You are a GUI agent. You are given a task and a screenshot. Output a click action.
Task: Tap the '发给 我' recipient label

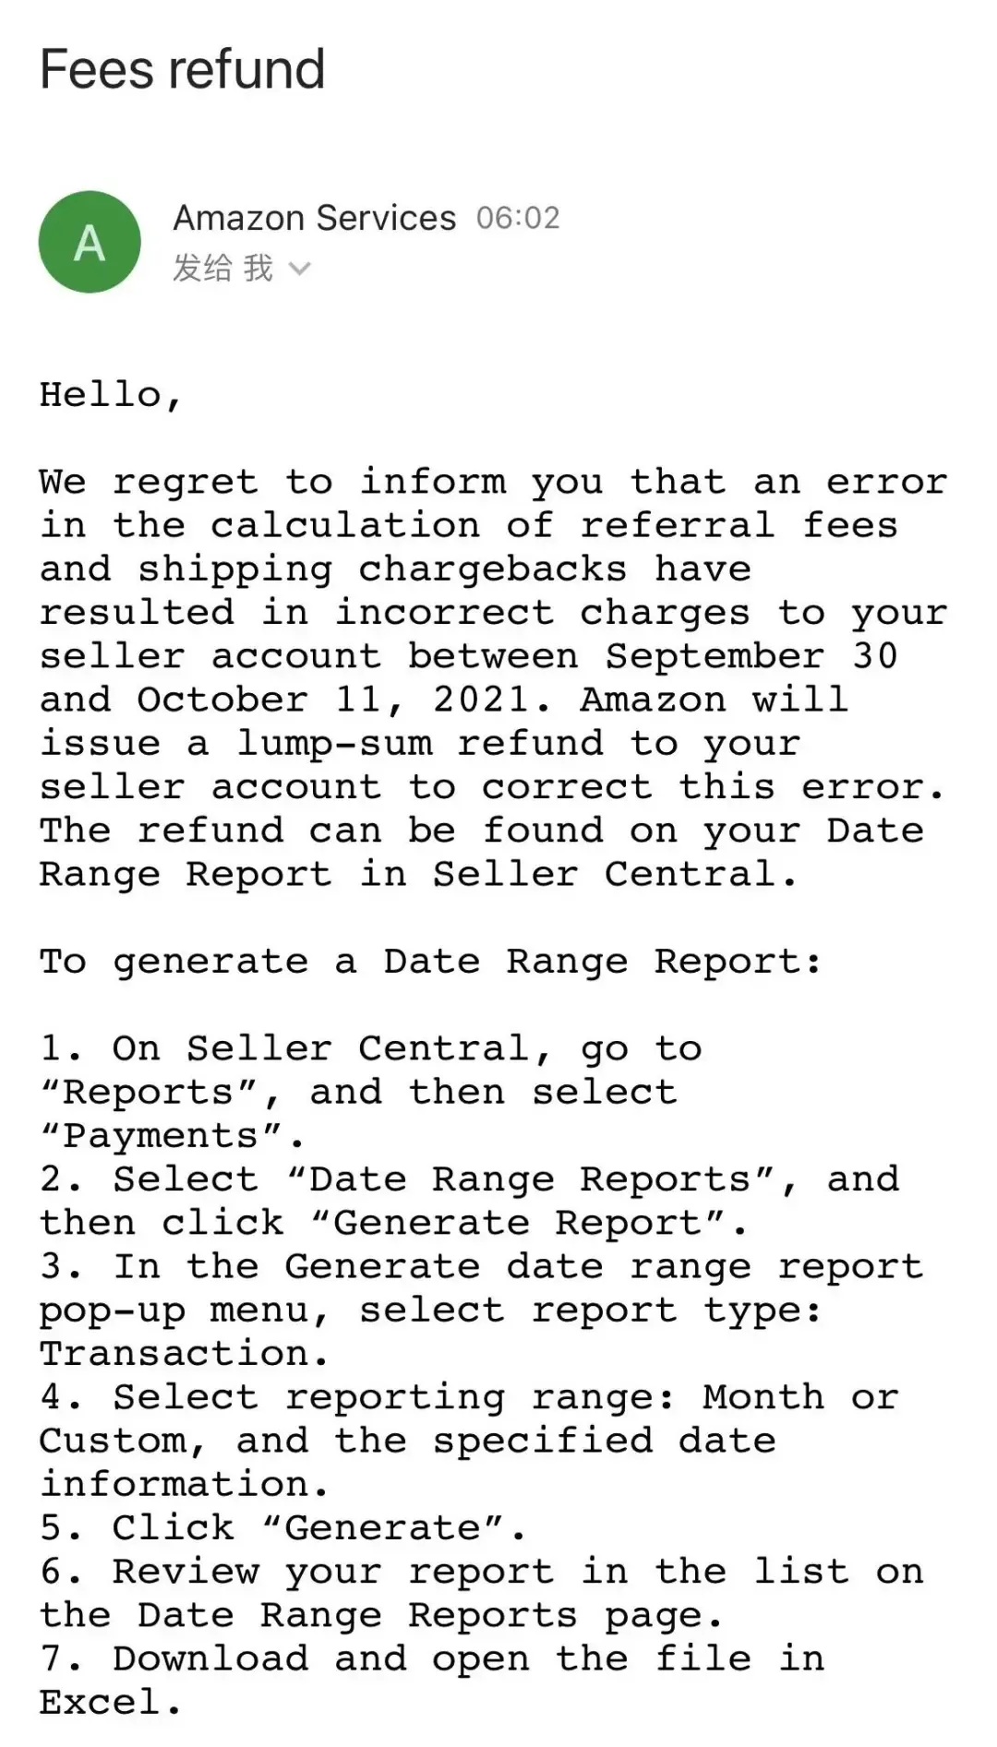tap(222, 269)
